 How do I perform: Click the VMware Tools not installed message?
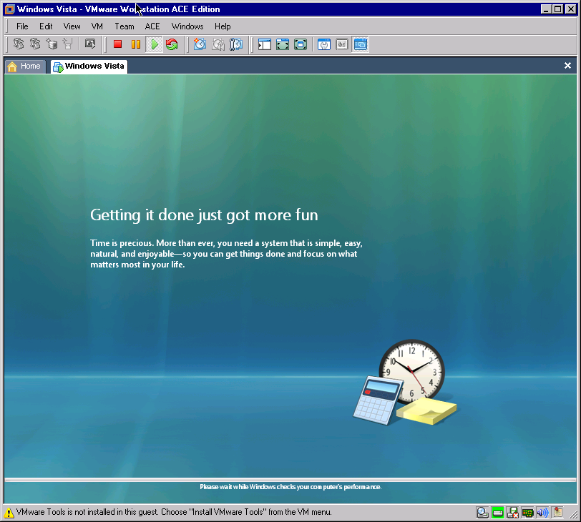[174, 512]
